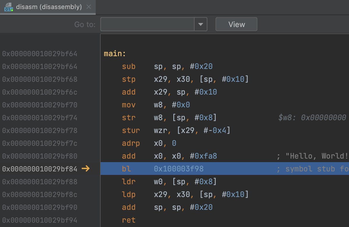Select the mov w8, #0x0 instruction
This screenshot has width=349, height=227.
pos(156,105)
